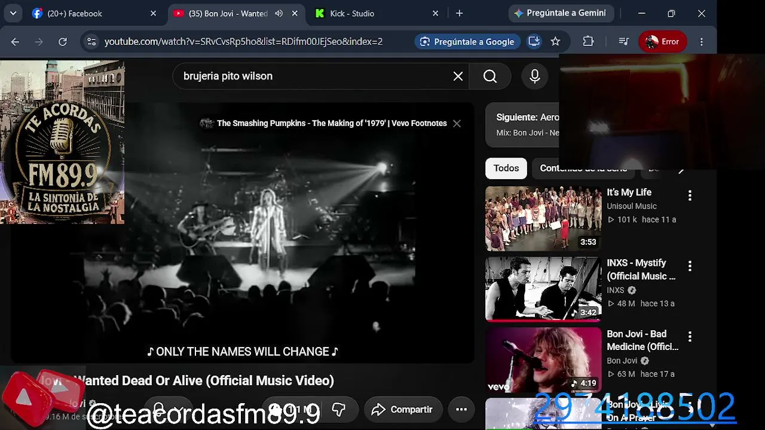765x430 pixels.
Task: Open the Smashing Pumpkins 'Making of 1979' card
Action: click(323, 123)
